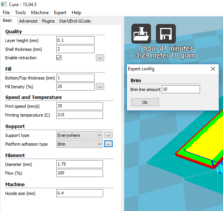Switch to the Advanced tab

click(x=28, y=21)
